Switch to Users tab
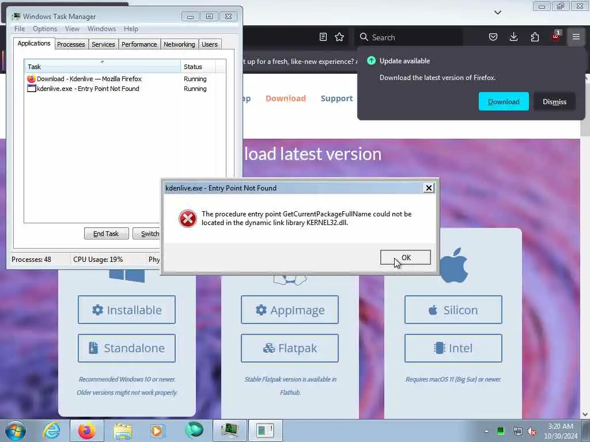 pos(210,44)
